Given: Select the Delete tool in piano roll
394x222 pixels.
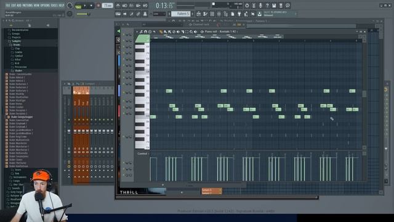Looking at the screenshot, I should pyautogui.click(x=174, y=31).
